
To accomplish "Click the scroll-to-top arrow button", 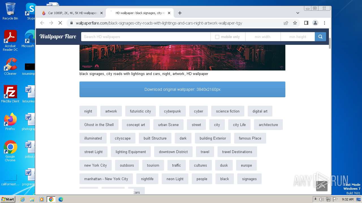I will point(322,186).
